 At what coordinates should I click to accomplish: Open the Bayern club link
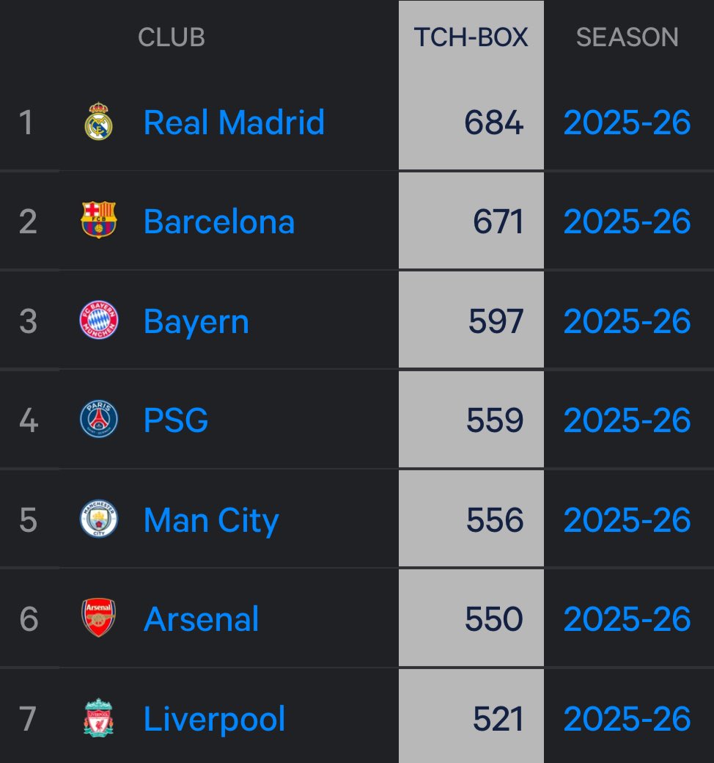pos(196,321)
